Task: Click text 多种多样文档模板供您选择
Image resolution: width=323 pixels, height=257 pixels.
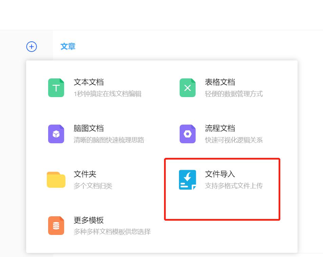Action: [112, 232]
